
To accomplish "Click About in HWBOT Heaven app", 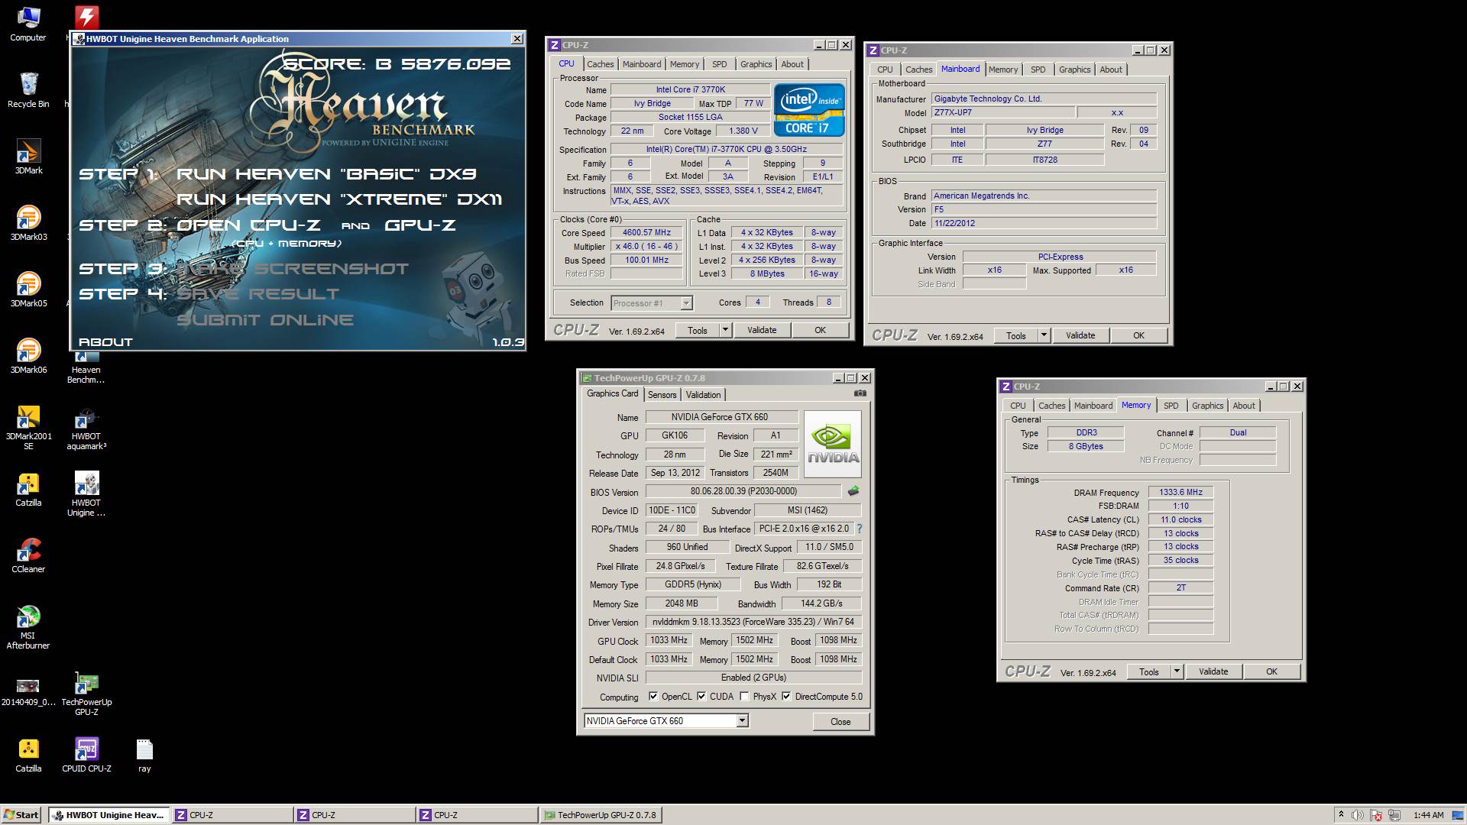I will coord(105,342).
